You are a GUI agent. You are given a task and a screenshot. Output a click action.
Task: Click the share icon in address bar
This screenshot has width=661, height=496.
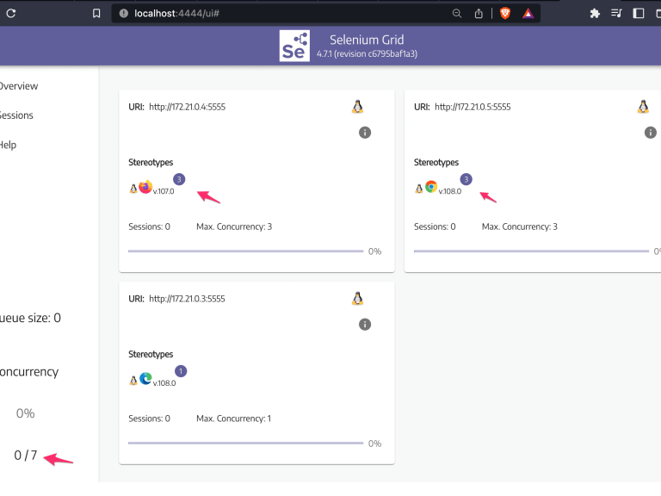point(479,13)
